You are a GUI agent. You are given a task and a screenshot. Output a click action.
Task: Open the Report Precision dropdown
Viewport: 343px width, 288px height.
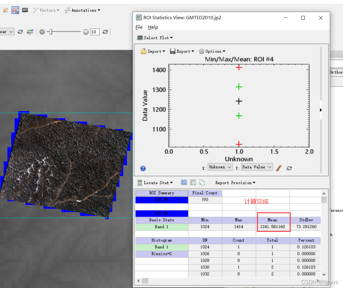[235, 183]
